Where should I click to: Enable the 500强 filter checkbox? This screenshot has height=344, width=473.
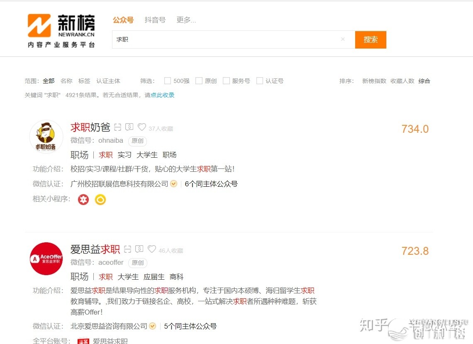168,81
